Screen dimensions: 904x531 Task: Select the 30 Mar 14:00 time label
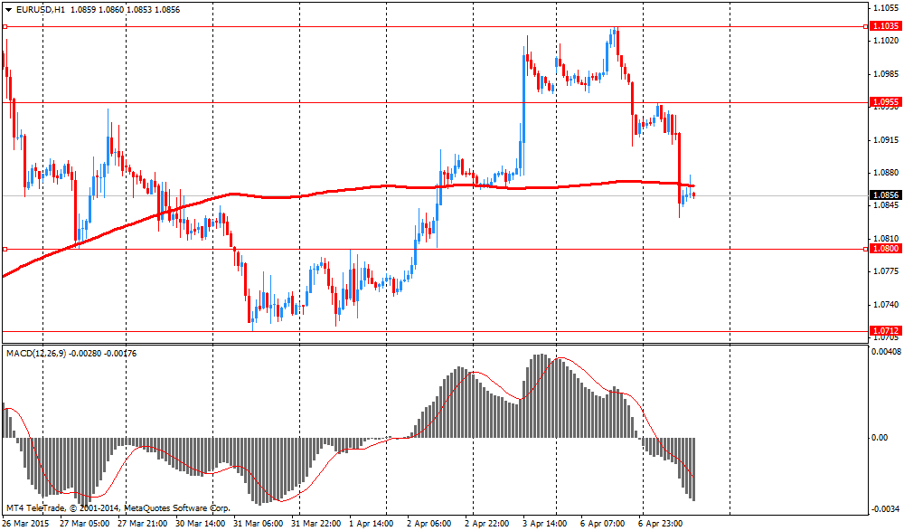point(200,524)
